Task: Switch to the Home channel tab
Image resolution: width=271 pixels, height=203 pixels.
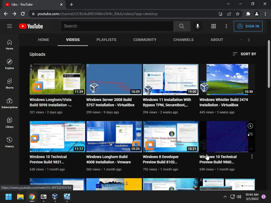Action: pyautogui.click(x=44, y=40)
